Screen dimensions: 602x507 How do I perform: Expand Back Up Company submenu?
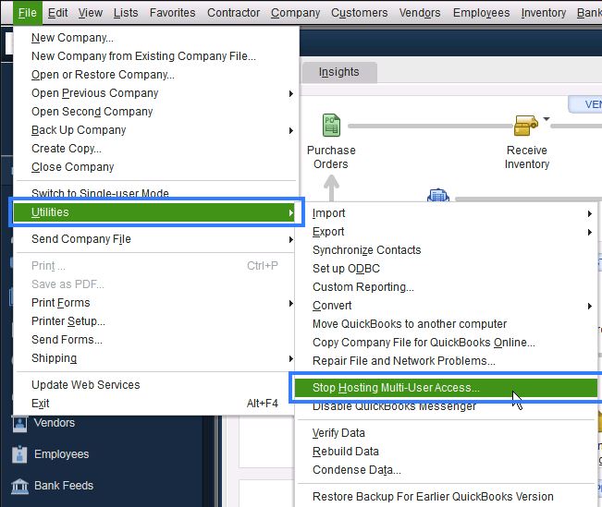coord(155,130)
